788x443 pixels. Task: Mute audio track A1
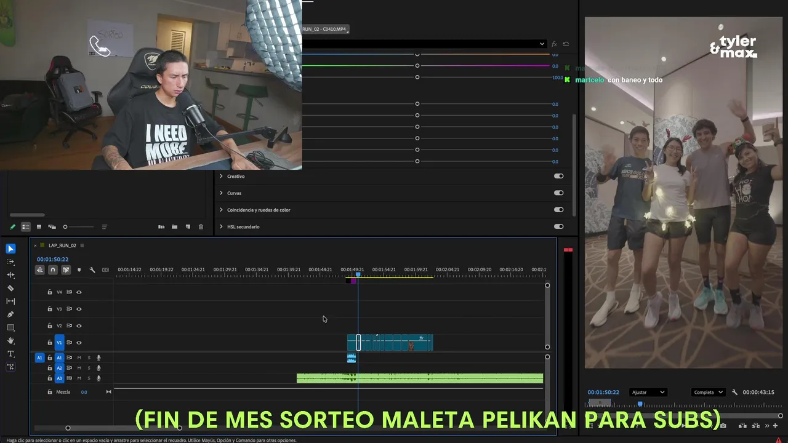(x=79, y=357)
